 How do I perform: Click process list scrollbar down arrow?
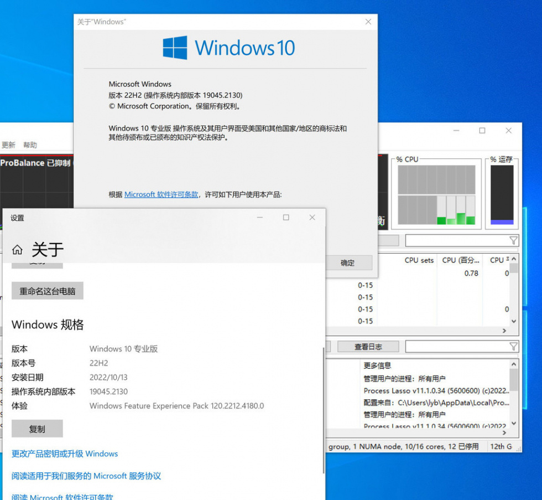point(514,321)
